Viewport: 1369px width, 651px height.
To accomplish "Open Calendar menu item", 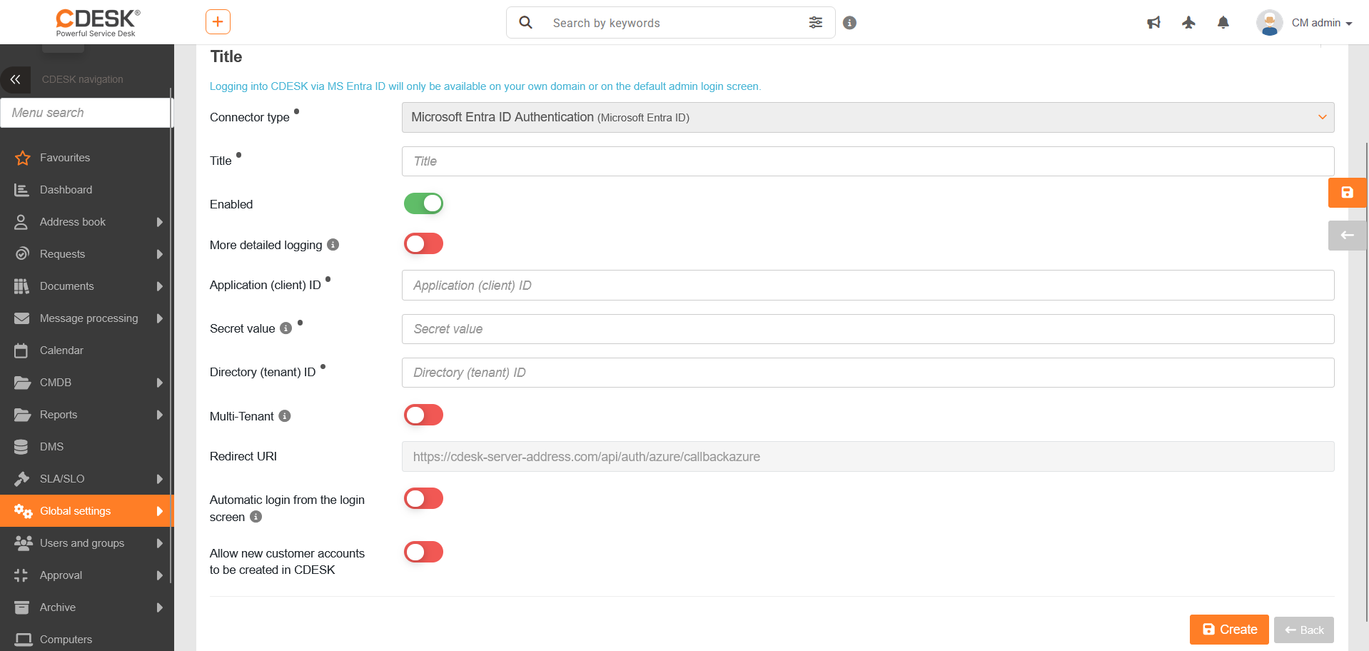I will pyautogui.click(x=86, y=350).
